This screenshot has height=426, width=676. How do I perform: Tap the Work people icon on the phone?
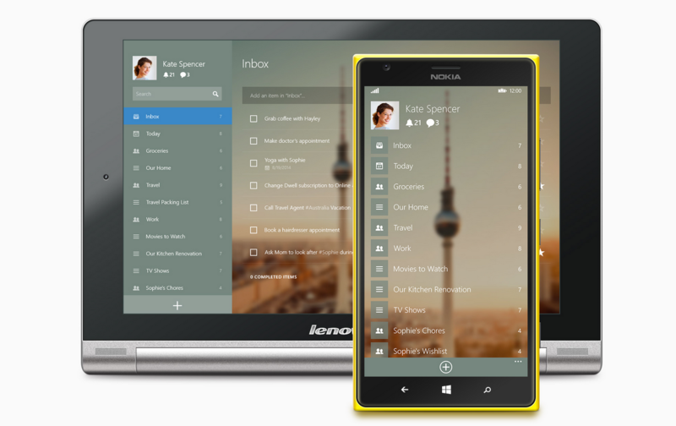click(x=379, y=248)
